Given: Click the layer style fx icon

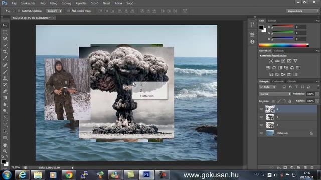Looking at the screenshot, I should pyautogui.click(x=278, y=167).
